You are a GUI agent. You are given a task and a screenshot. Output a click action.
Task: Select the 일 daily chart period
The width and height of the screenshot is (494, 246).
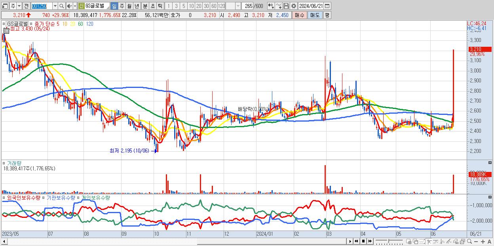point(114,6)
